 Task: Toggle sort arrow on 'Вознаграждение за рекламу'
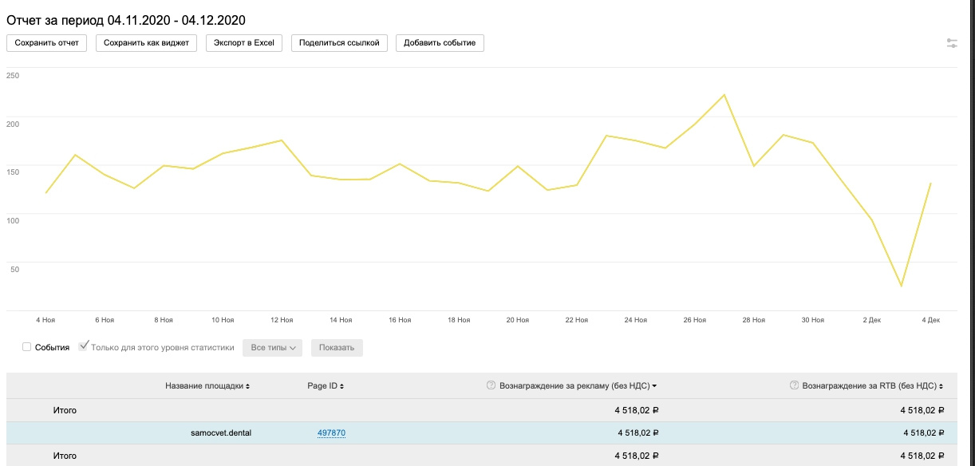654,386
